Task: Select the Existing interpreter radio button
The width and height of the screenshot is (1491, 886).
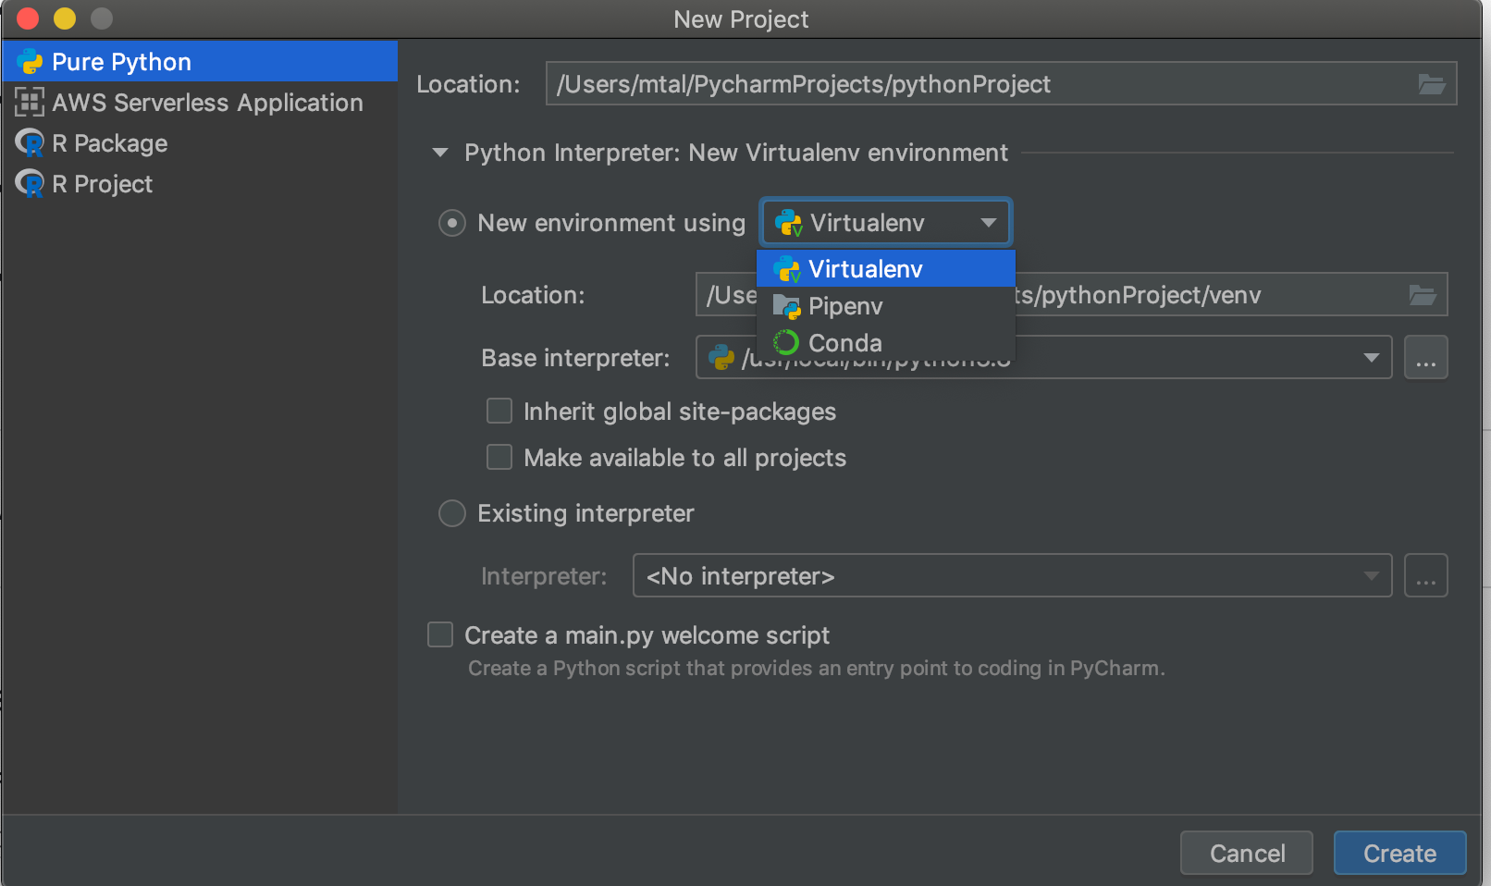Action: point(451,513)
